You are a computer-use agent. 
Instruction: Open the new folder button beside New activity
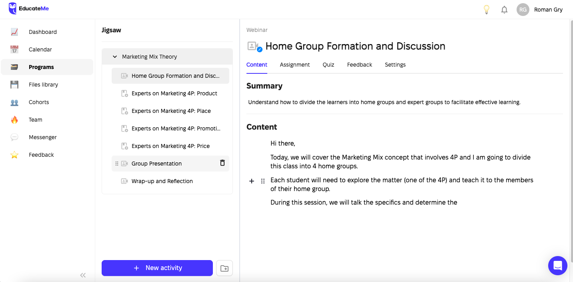(x=224, y=268)
